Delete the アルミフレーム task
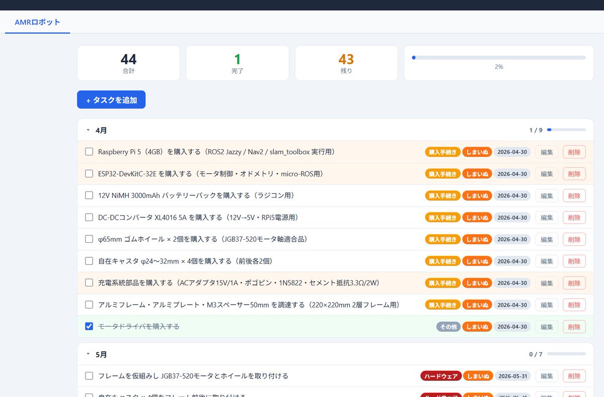 [x=574, y=305]
